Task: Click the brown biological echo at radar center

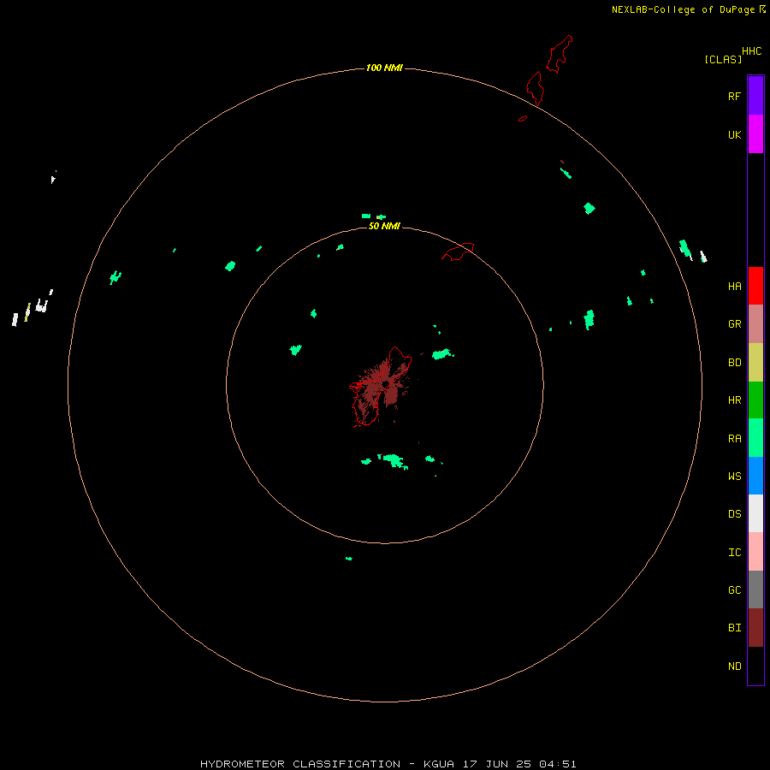Action: click(382, 386)
